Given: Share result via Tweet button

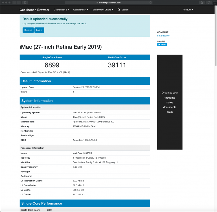Looking at the screenshot, I should coord(162,45).
